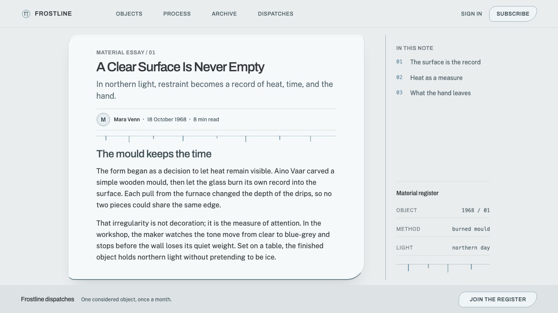
Task: Jump to 'The surface is the record'
Action: (446, 62)
